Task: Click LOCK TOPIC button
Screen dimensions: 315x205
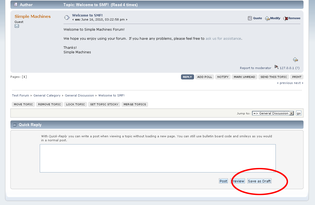Action: 76,104
